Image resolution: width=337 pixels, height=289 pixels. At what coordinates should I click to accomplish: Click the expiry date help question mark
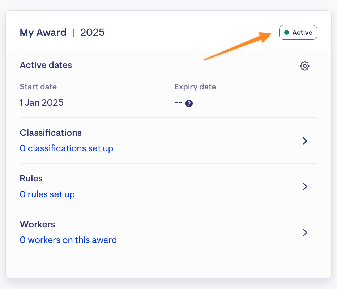point(189,104)
